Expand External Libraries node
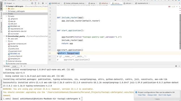This screenshot has height=101, width=181. point(4,61)
